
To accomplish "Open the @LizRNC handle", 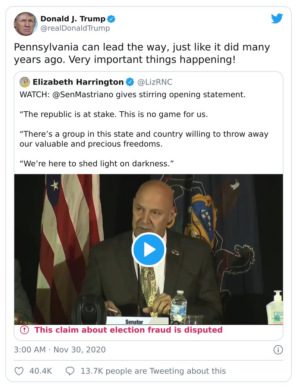I will pyautogui.click(x=155, y=82).
